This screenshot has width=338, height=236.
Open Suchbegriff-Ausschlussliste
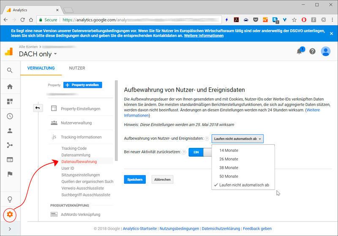(86, 195)
